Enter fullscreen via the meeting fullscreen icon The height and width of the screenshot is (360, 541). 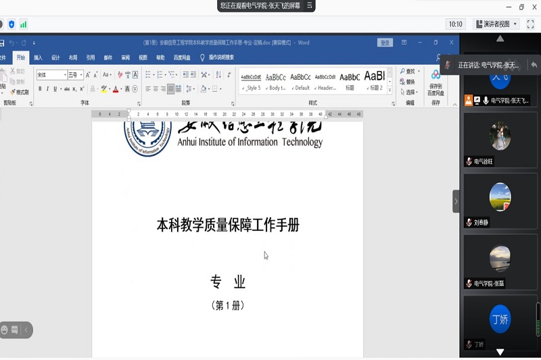pyautogui.click(x=530, y=24)
